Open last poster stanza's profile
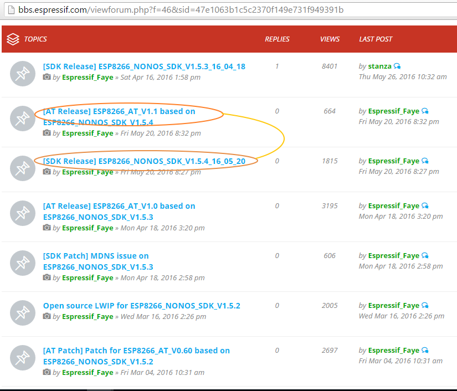 tap(380, 66)
